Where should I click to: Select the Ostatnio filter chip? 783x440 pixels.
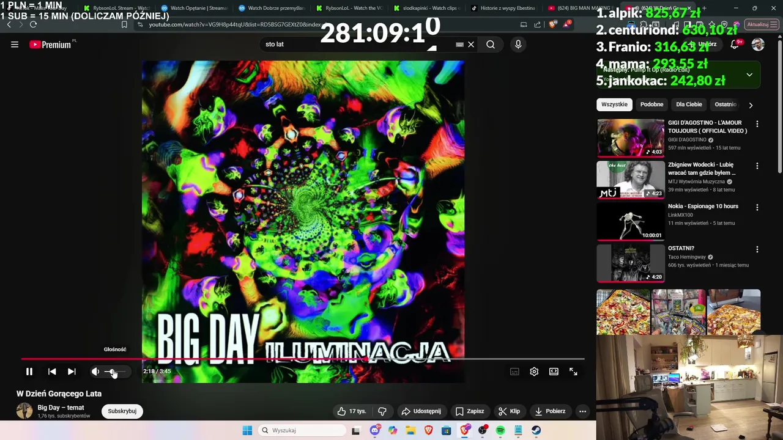pyautogui.click(x=725, y=105)
